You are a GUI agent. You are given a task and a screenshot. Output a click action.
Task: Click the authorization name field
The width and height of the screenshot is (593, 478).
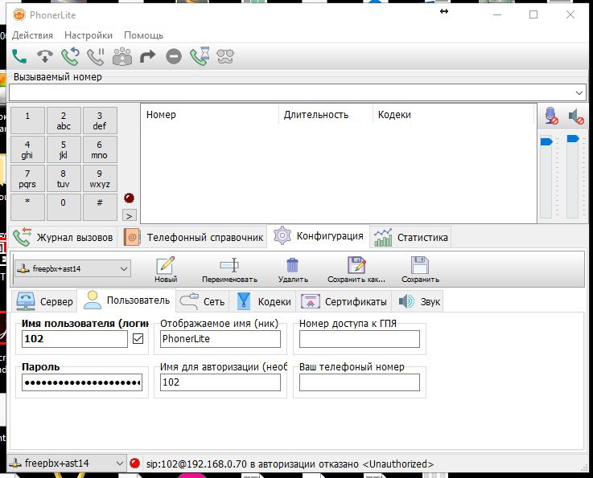[220, 382]
